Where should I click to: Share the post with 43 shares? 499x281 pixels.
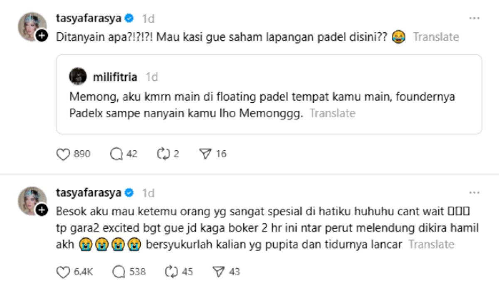pos(218,272)
